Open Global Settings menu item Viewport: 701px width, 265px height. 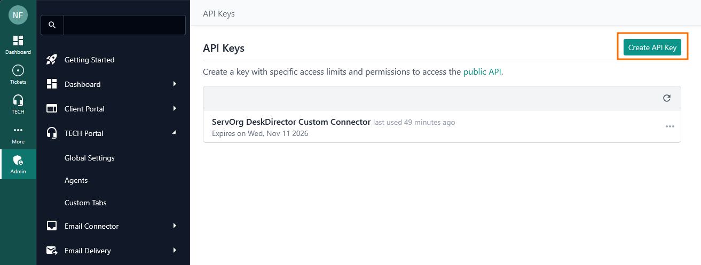89,158
